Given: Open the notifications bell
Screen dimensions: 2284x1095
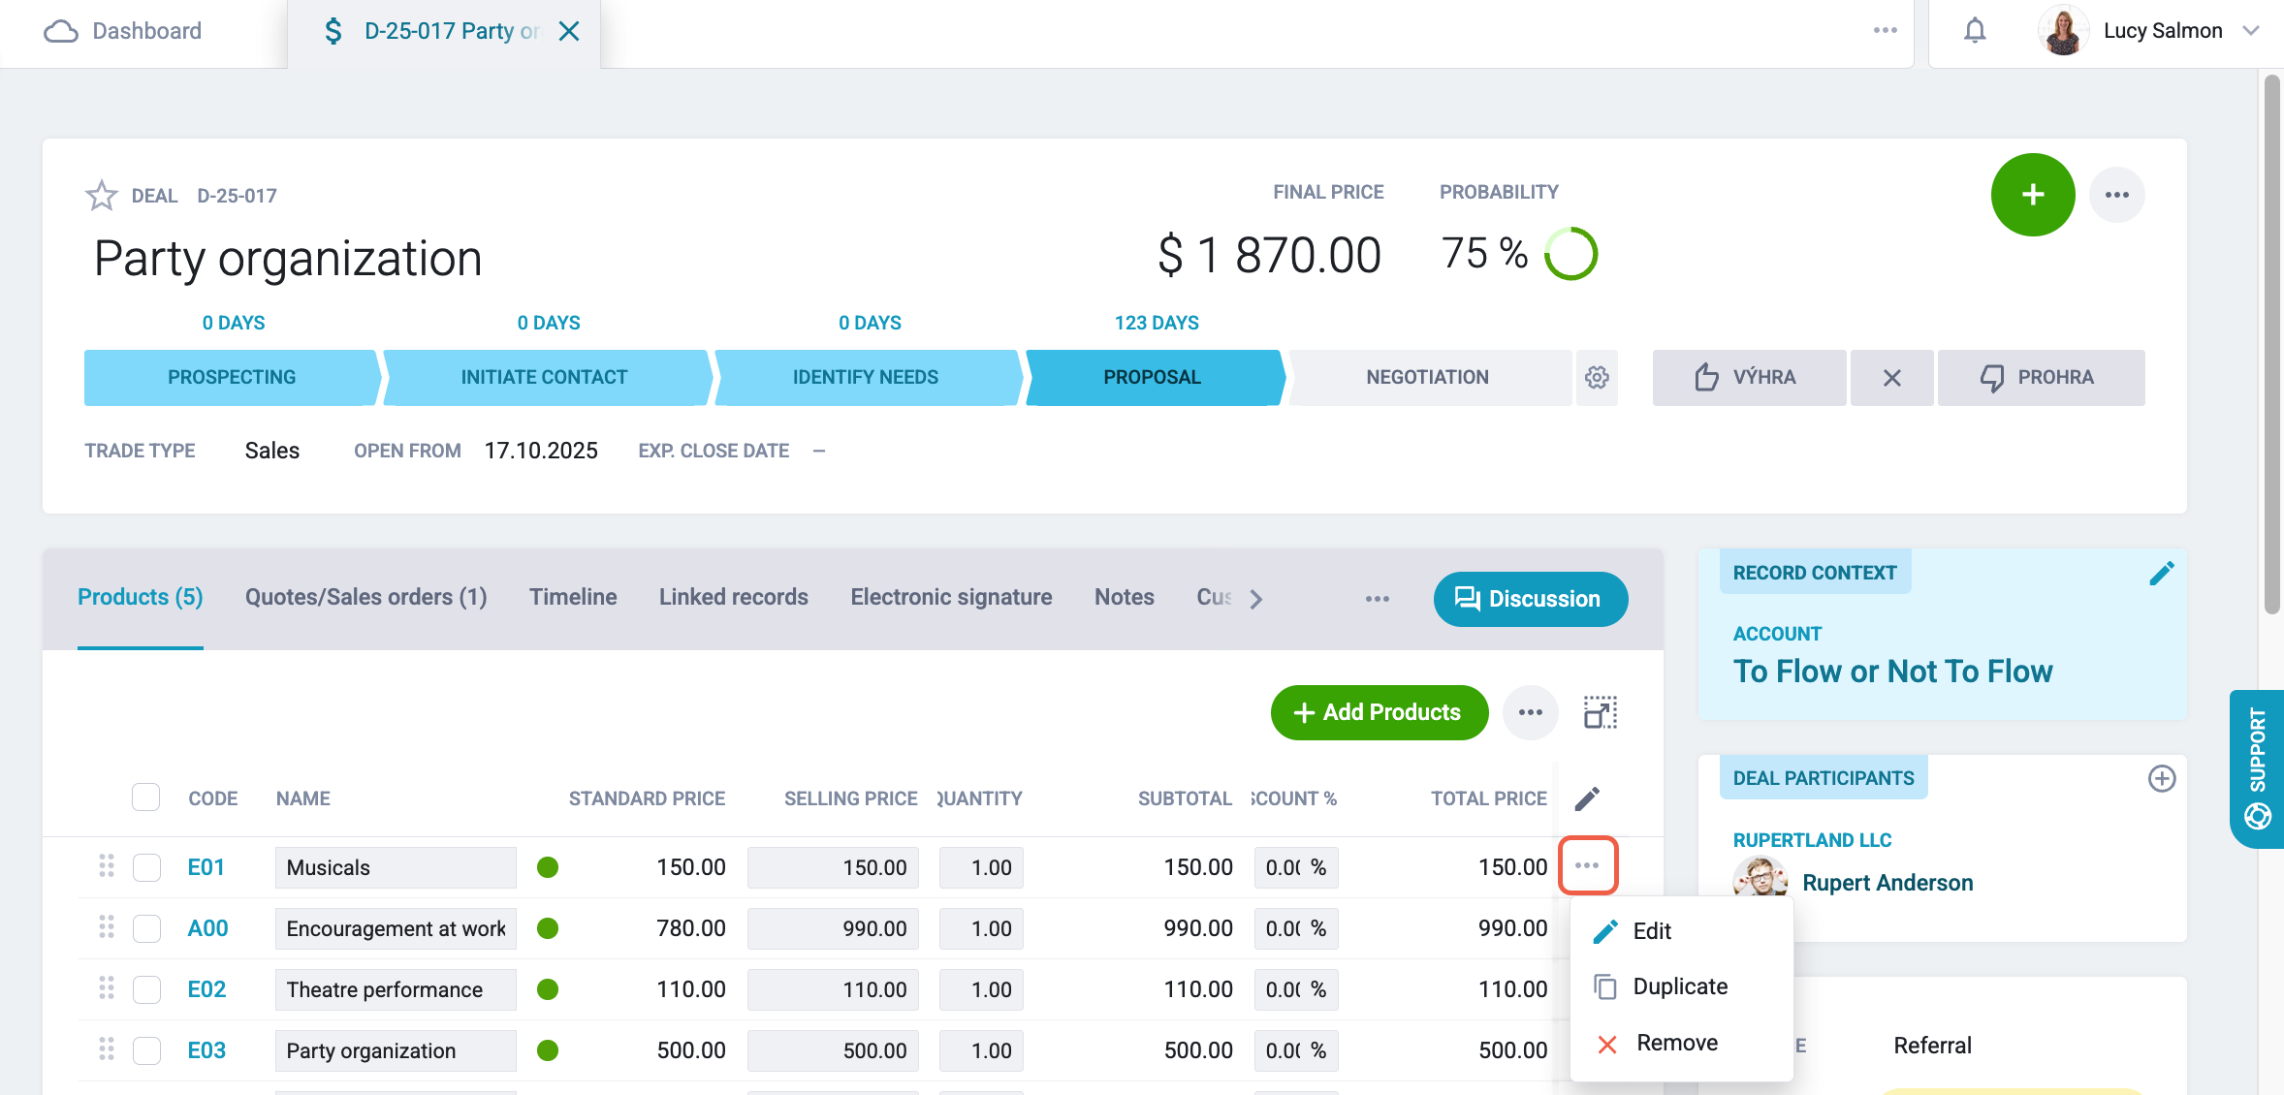Looking at the screenshot, I should tap(1975, 31).
